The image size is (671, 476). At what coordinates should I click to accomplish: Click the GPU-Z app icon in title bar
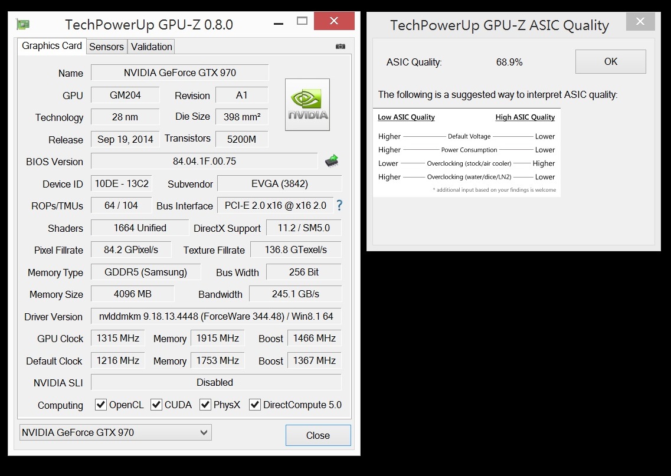pos(22,24)
